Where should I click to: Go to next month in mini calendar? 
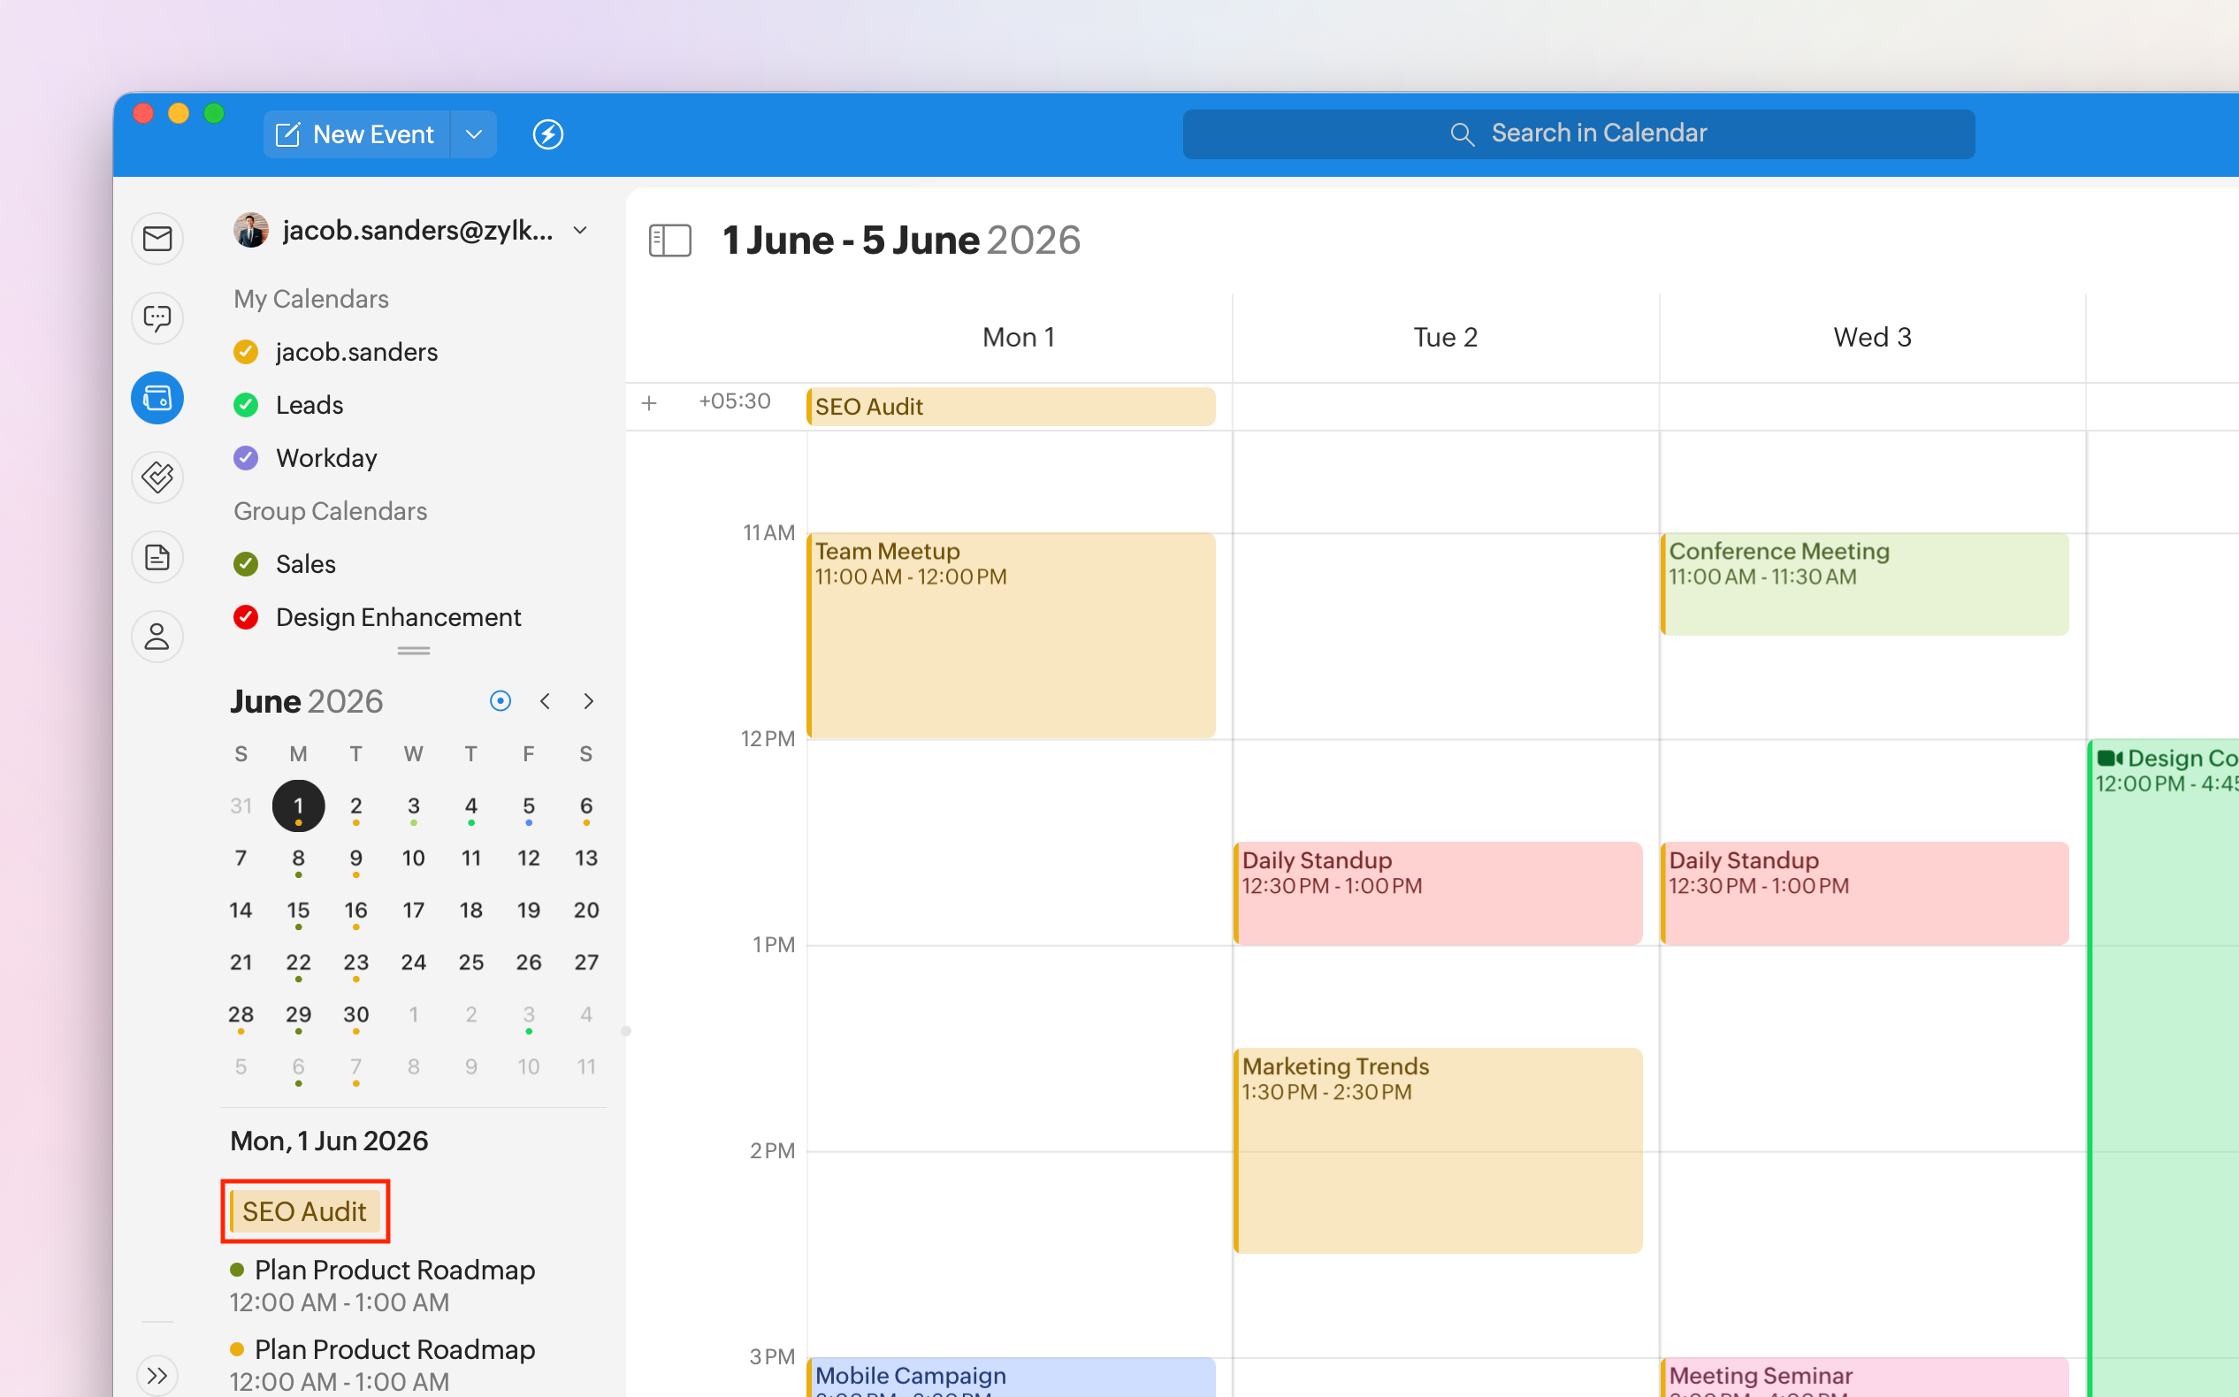pyautogui.click(x=589, y=701)
